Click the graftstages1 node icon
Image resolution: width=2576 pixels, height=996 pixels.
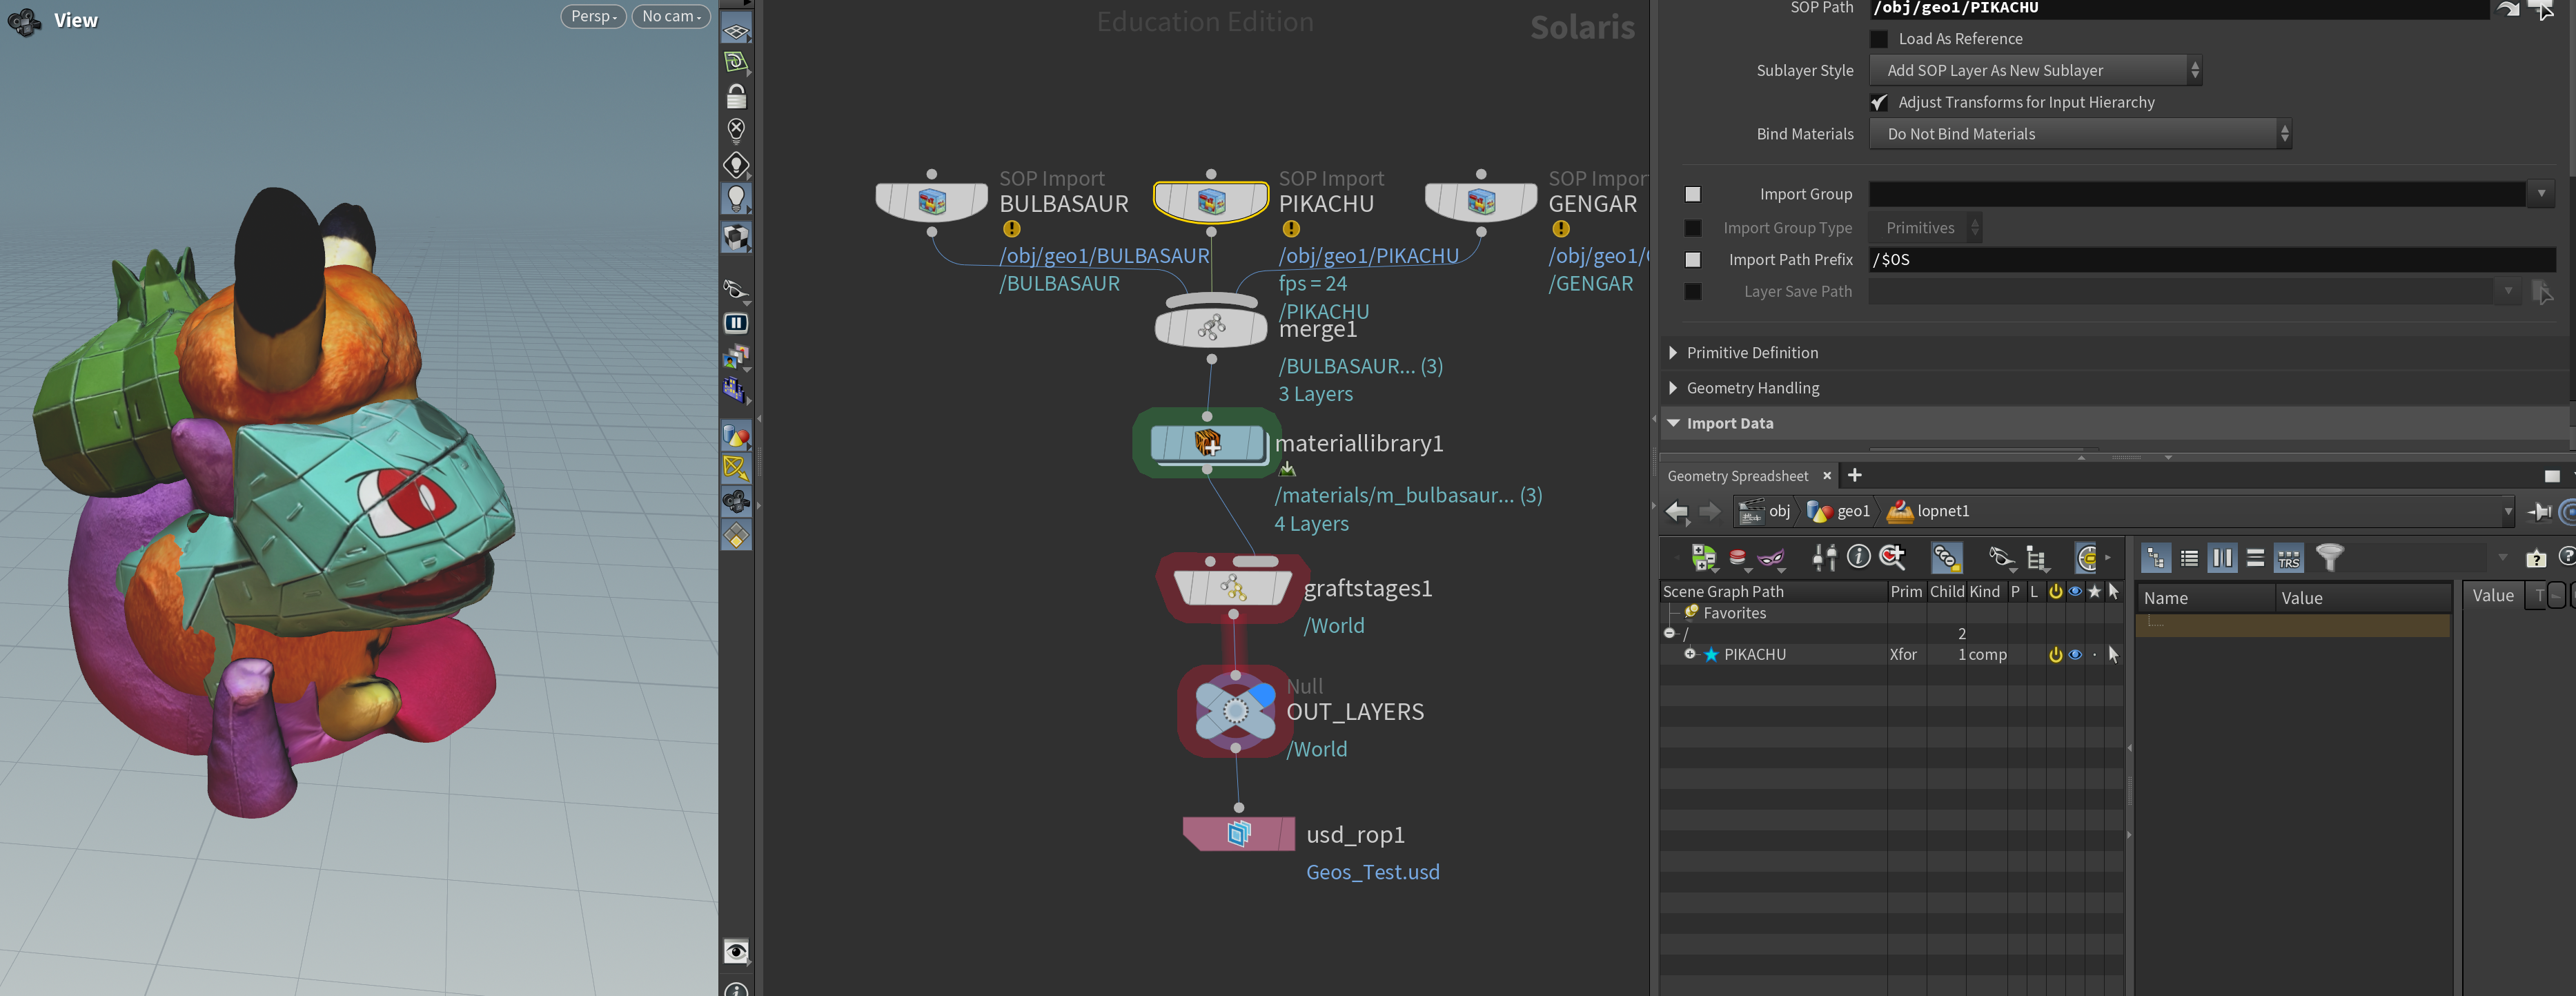[x=1233, y=588]
